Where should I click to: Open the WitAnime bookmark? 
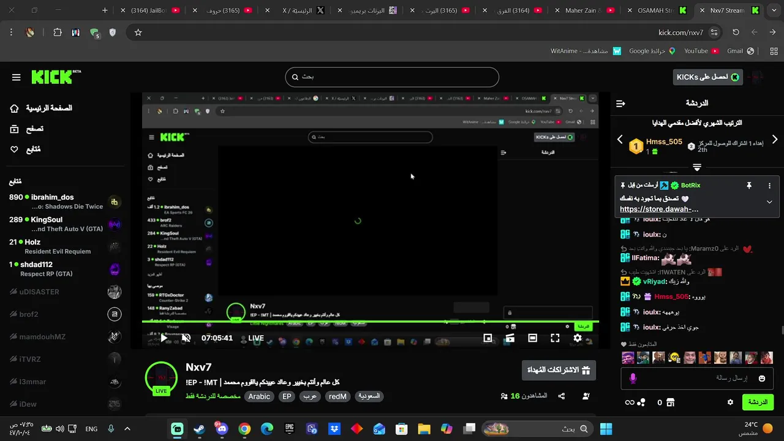click(586, 51)
